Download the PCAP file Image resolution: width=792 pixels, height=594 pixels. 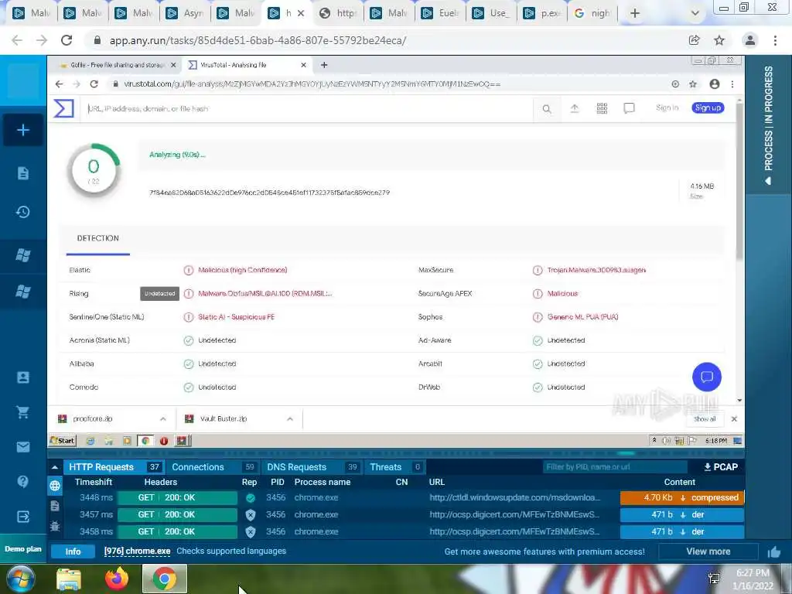click(721, 467)
